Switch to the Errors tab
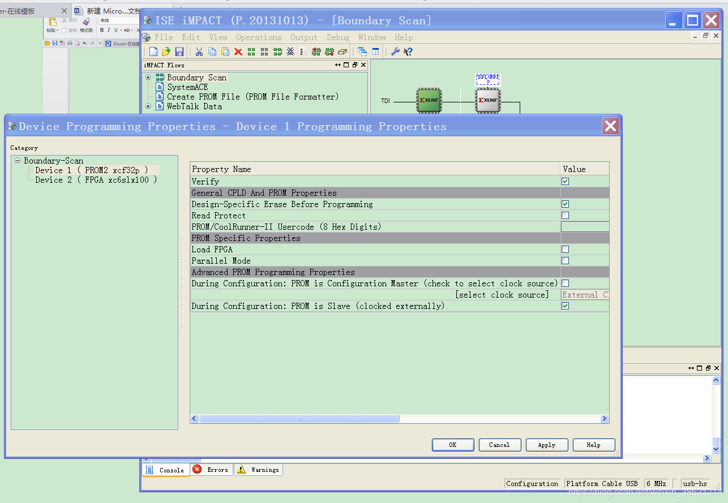The width and height of the screenshot is (728, 503). tap(212, 470)
